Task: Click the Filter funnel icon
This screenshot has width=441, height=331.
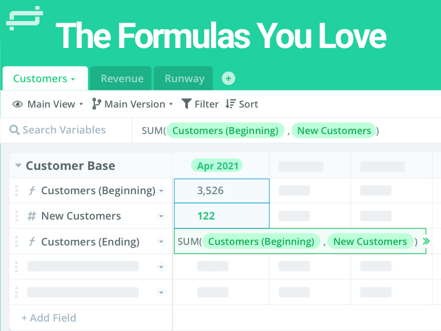Action: pos(187,104)
